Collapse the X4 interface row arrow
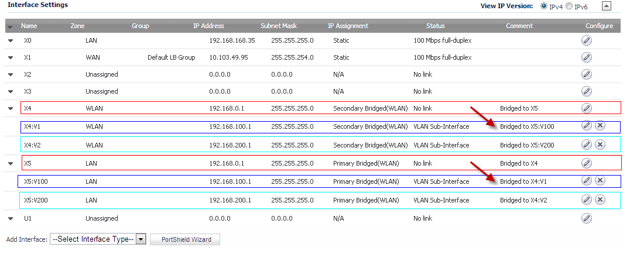Screen dimensions: 630x254 [x=11, y=108]
